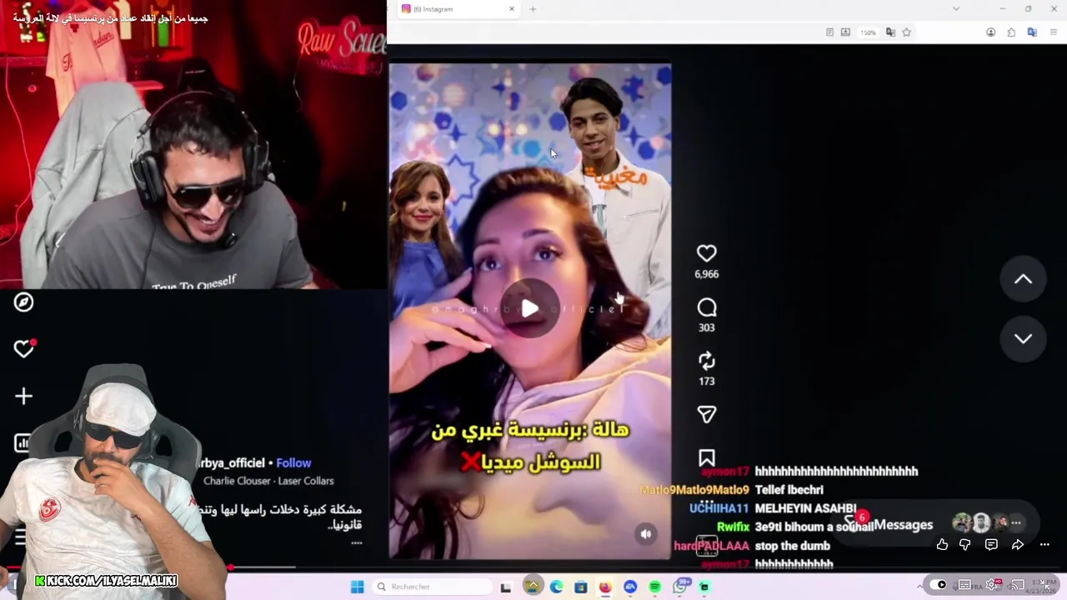Screen dimensions: 1067x600
Task: Open the reel's comments bubble icon
Action: pos(706,307)
